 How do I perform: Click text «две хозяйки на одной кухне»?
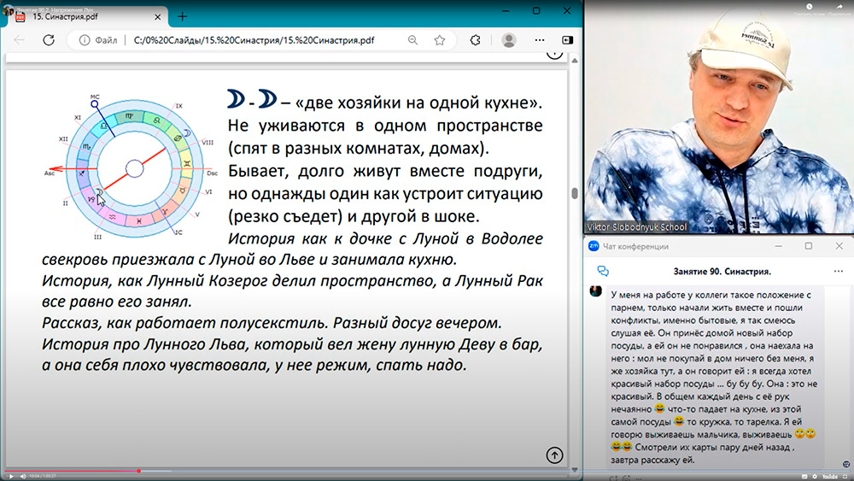coord(418,103)
